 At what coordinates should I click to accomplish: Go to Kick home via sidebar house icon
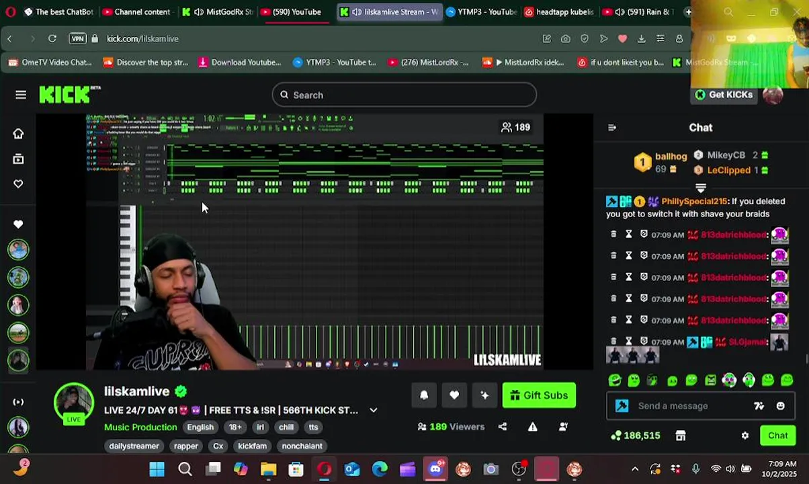[x=18, y=134]
